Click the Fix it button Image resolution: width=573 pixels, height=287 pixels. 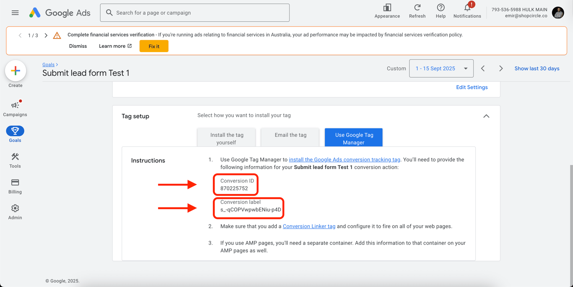(x=154, y=46)
